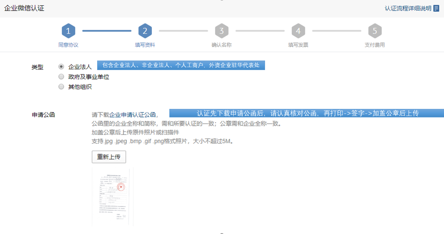The height and width of the screenshot is (234, 444).
Task: Select the 企业法人 radio button
Action: pos(61,66)
